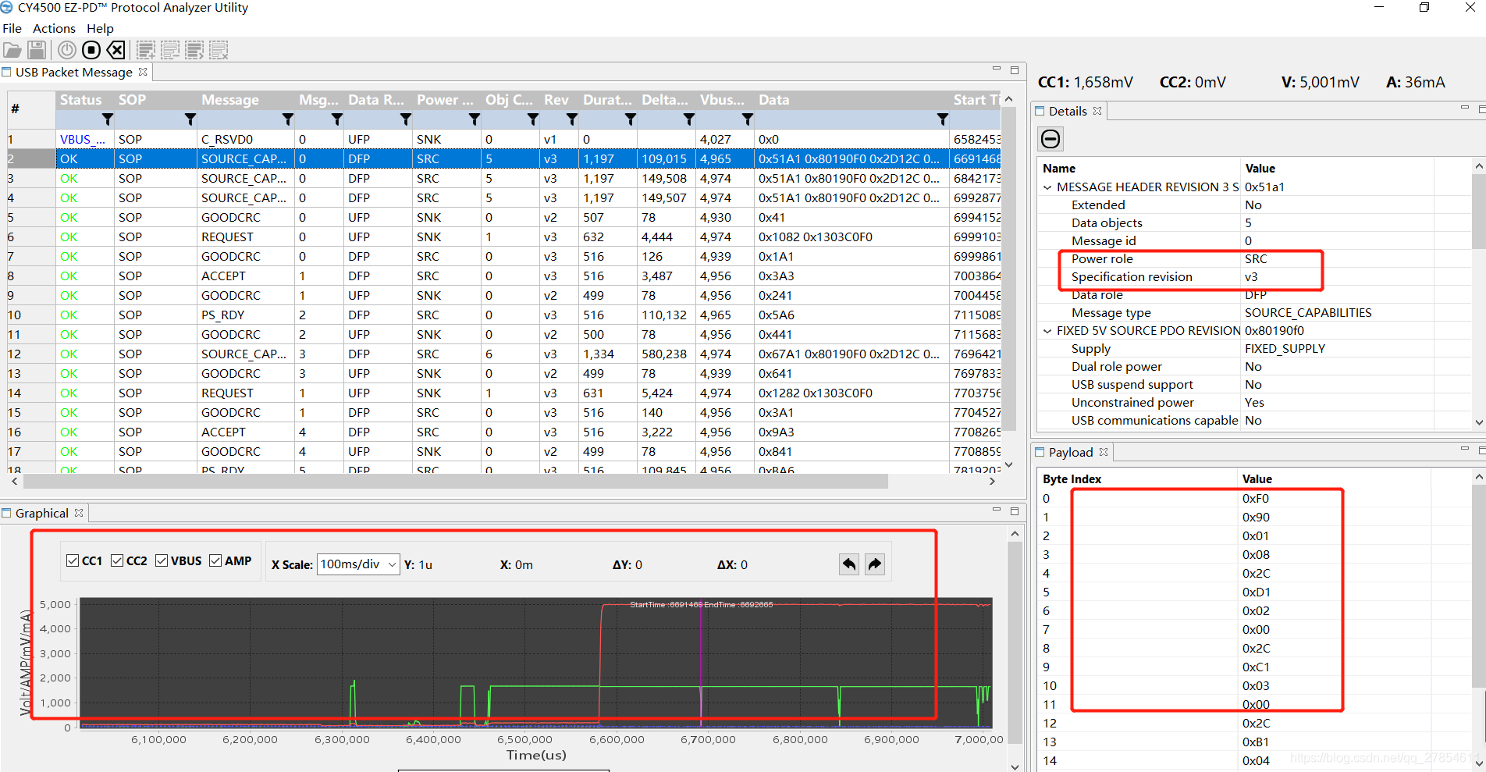Click the Byte Index header in Payload
Screen dimensions: 1486x772
click(x=1072, y=479)
